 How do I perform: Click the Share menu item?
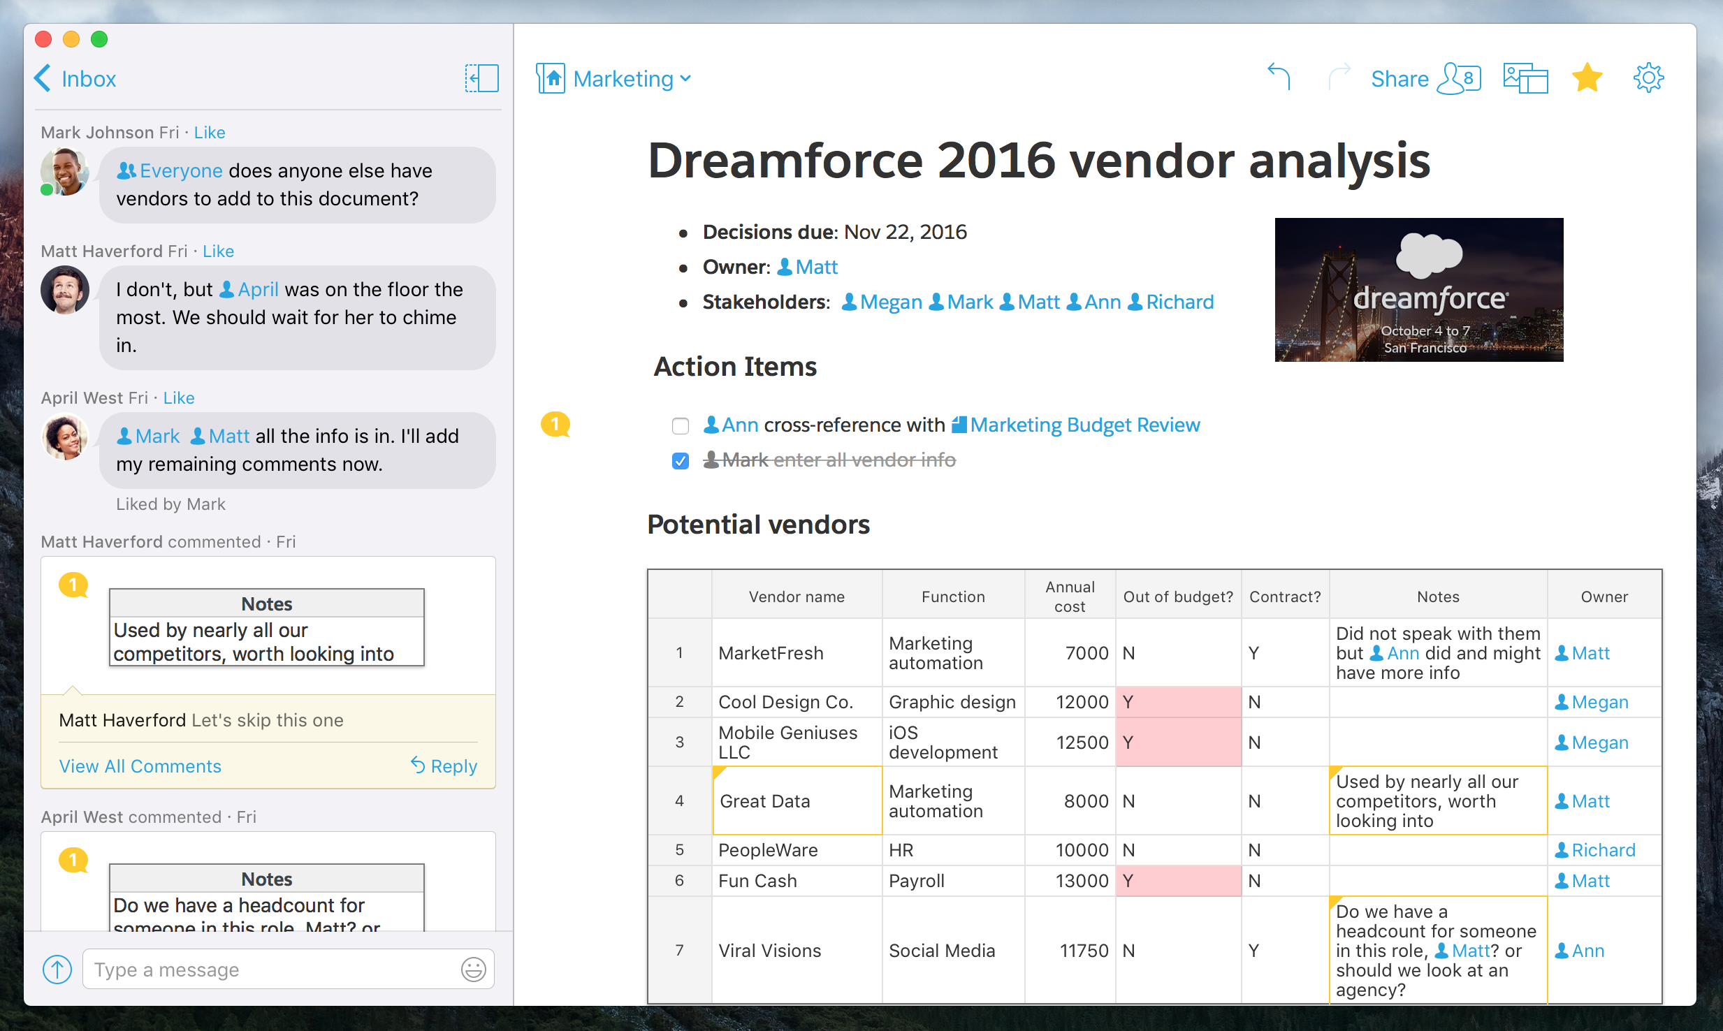point(1400,79)
